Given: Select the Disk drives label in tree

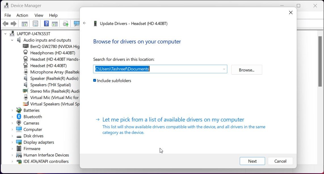Looking at the screenshot, I should pyautogui.click(x=33, y=136).
